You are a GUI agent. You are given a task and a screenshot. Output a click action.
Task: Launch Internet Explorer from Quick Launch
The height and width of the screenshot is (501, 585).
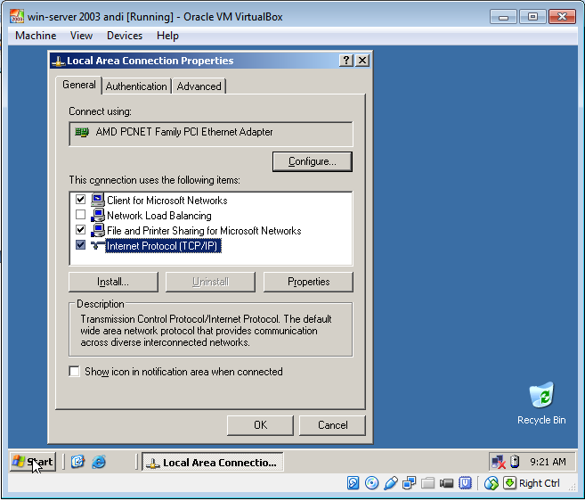pos(99,462)
